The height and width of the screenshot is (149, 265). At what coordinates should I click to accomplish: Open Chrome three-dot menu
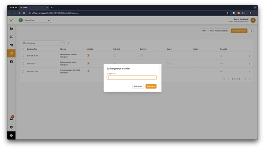click(255, 13)
